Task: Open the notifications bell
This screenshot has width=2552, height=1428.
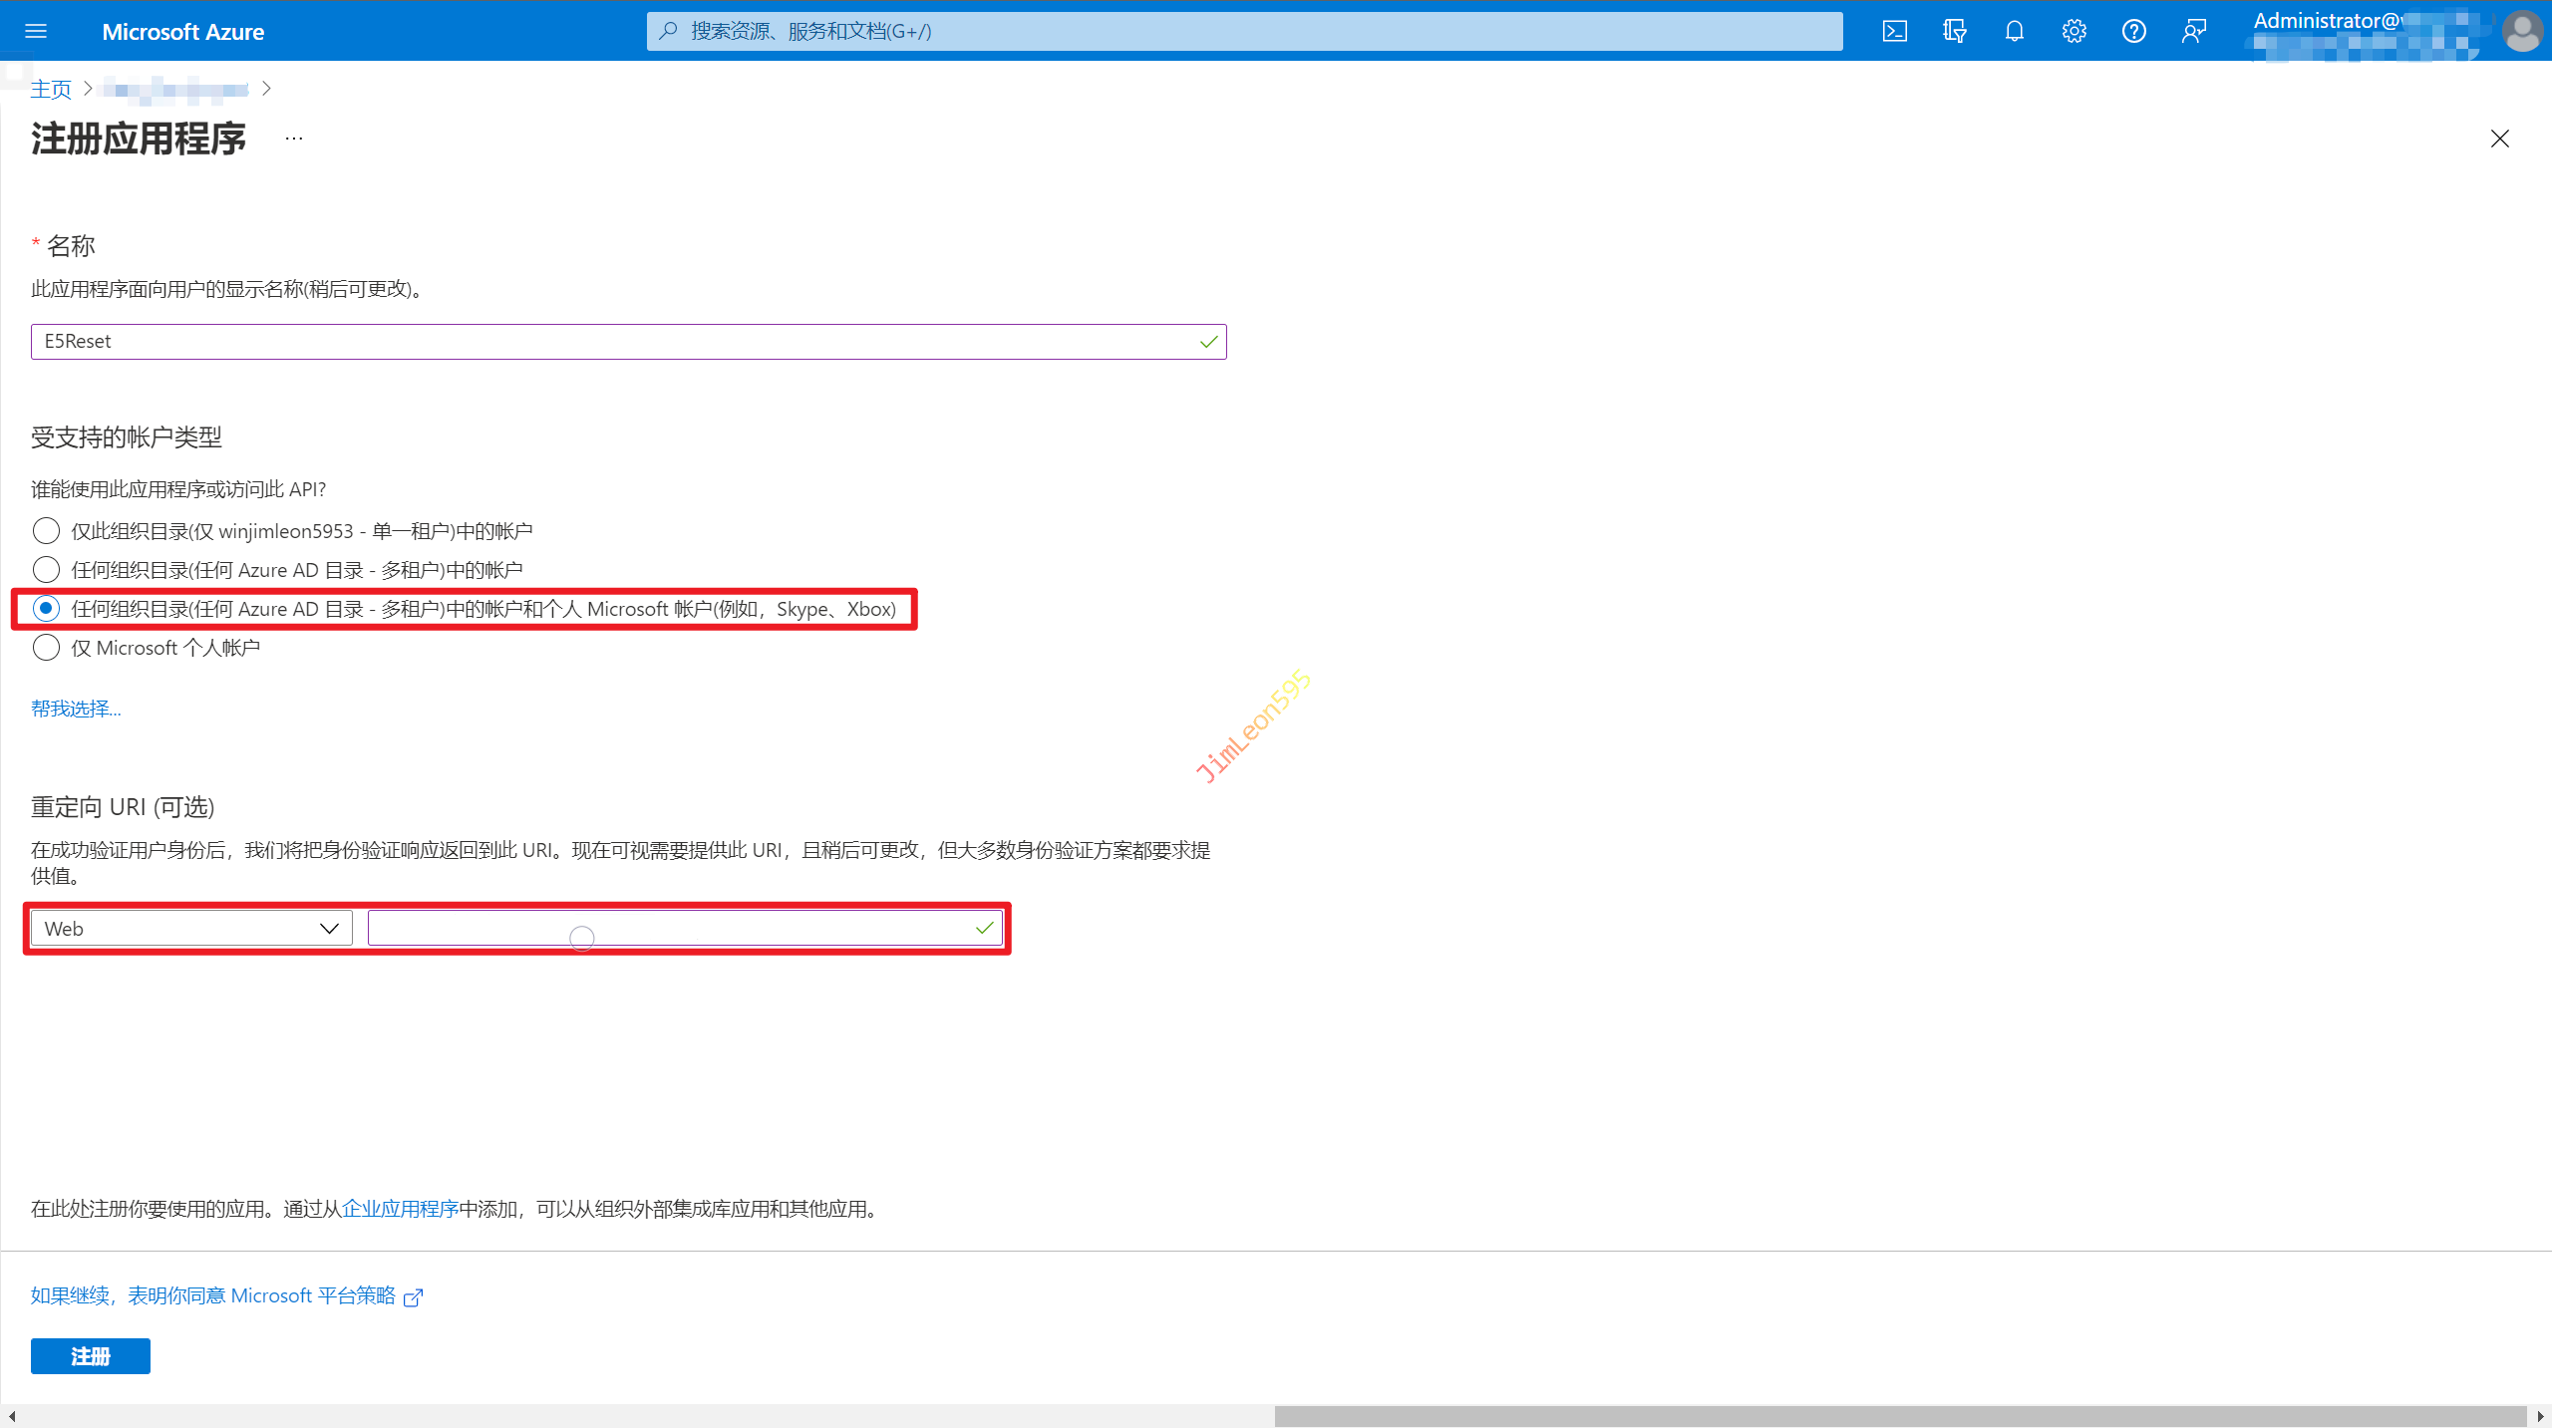Action: 2014,31
